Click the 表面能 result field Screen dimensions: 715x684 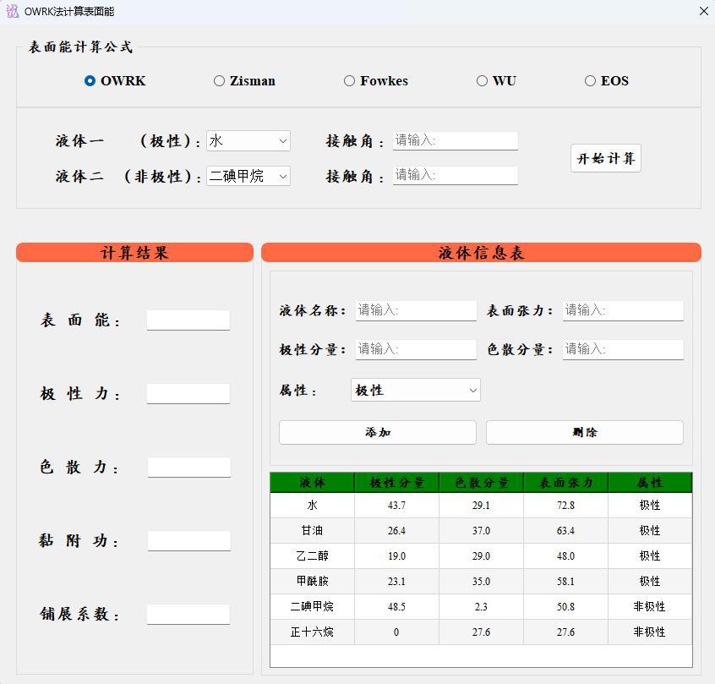point(188,320)
